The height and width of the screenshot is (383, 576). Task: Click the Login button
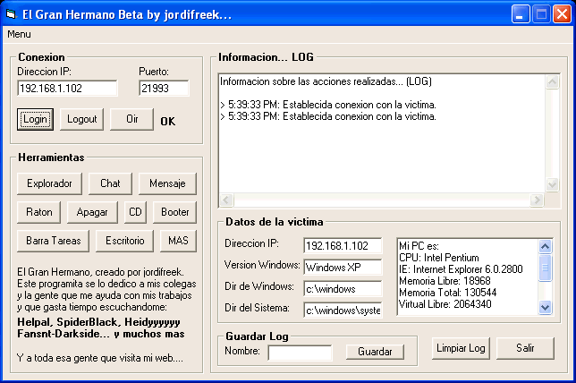pos(36,119)
